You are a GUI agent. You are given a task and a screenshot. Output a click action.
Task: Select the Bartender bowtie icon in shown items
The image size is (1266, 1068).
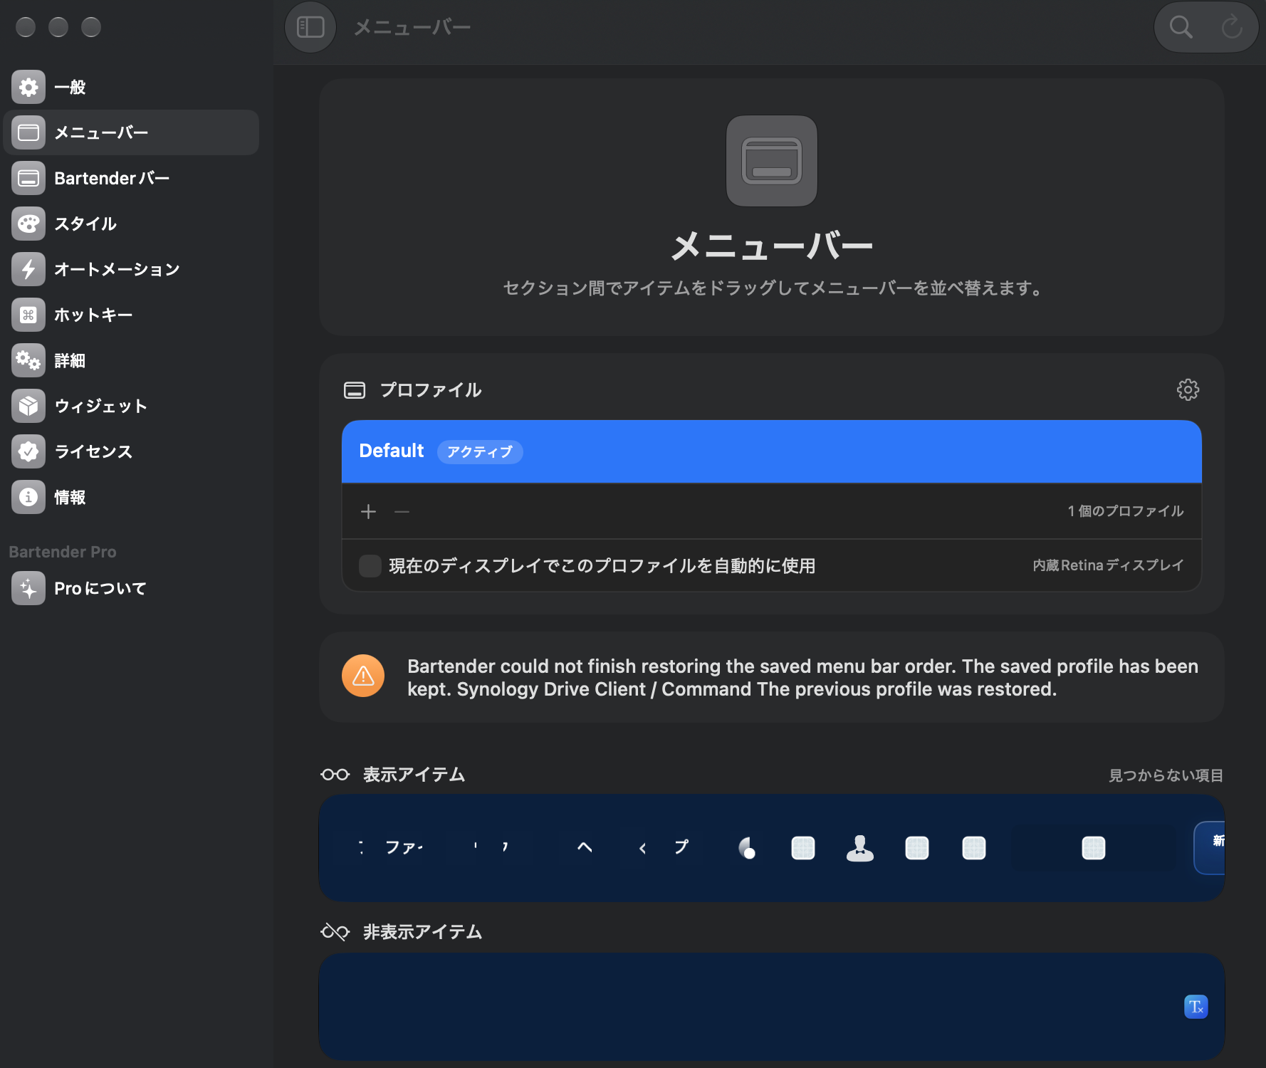coord(860,848)
